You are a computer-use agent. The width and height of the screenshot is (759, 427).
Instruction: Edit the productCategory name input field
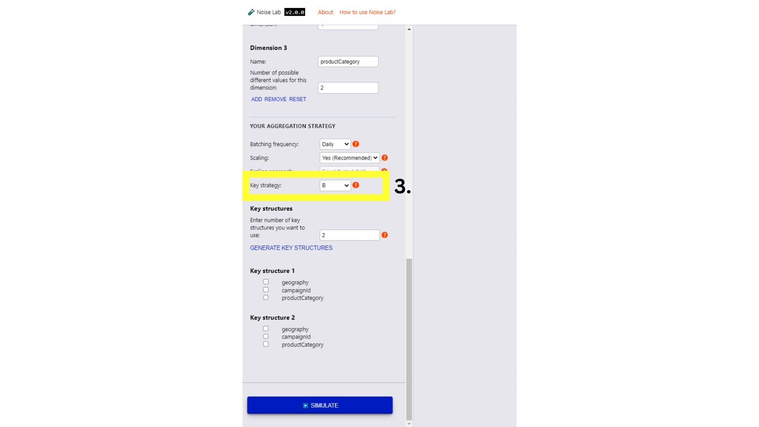(x=348, y=62)
